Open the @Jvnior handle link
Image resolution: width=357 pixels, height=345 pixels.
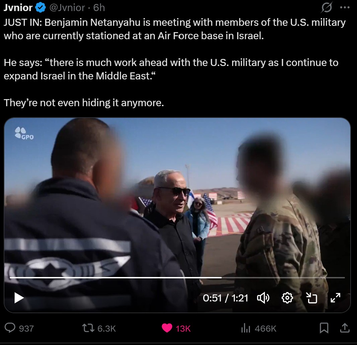pyautogui.click(x=67, y=8)
